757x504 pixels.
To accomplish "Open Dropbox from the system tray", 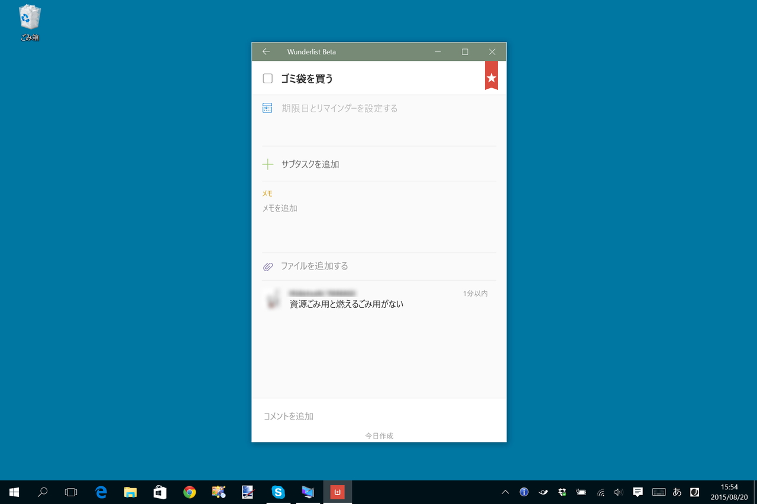I will coord(562,492).
